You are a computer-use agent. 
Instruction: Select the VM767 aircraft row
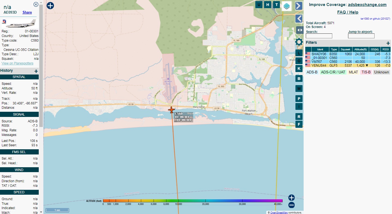pos(348,62)
